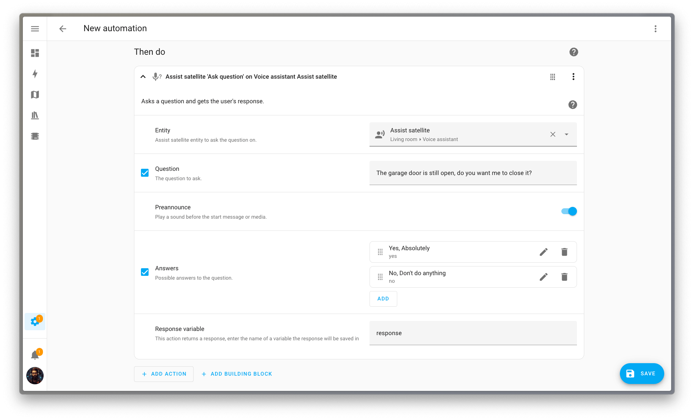Viewport: 694px width, 420px height.
Task: Click the microphone icon on the Assist satellite action
Action: [157, 76]
